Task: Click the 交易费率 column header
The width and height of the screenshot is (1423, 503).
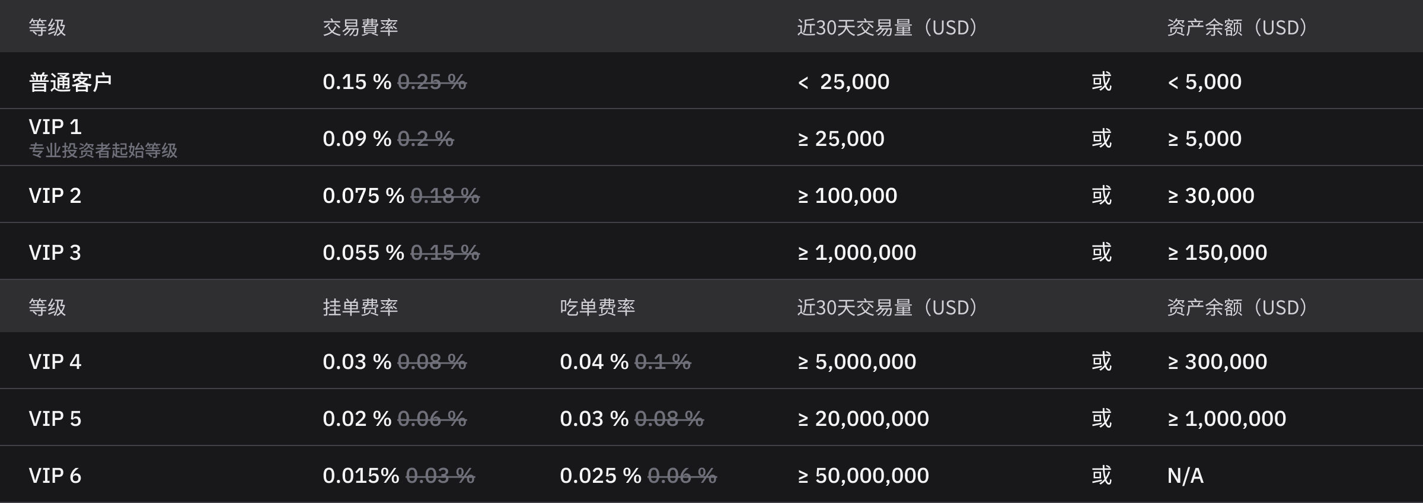Action: pyautogui.click(x=360, y=27)
